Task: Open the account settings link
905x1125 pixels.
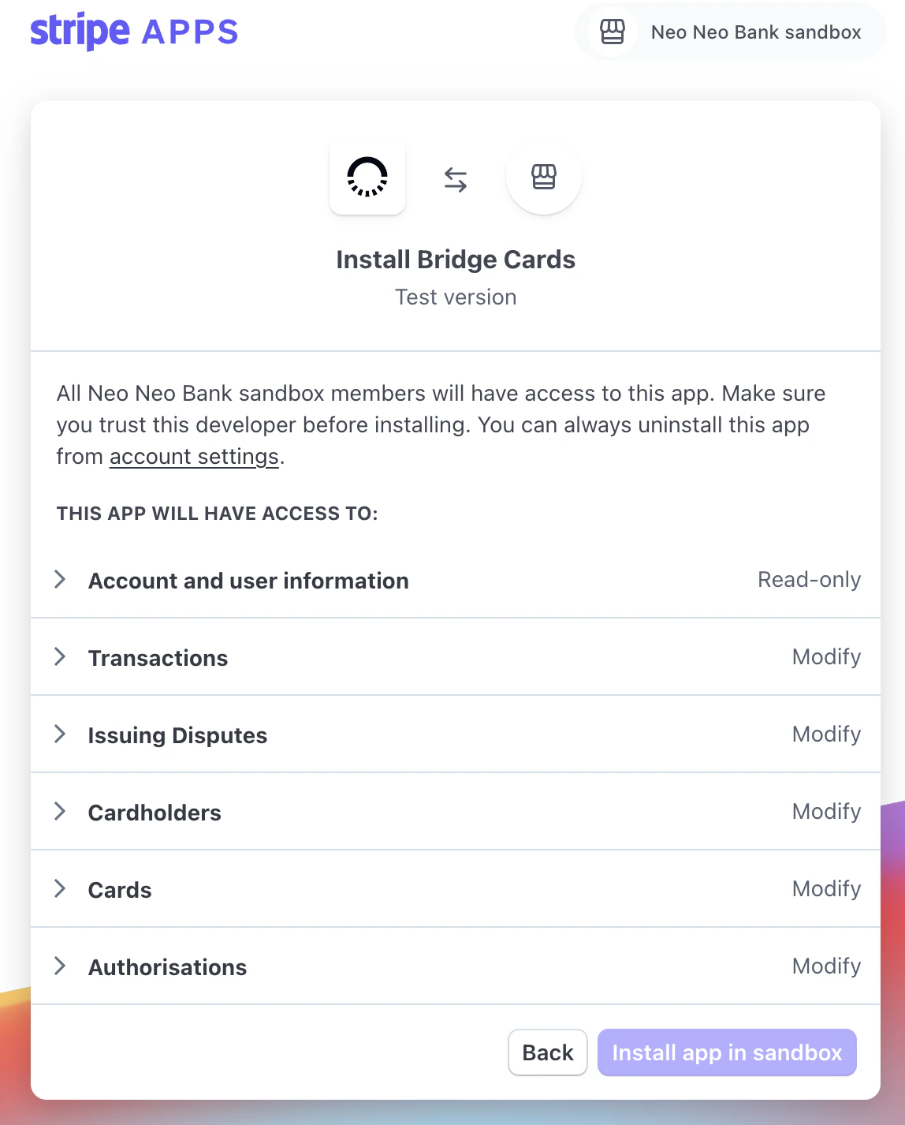Action: [x=193, y=456]
